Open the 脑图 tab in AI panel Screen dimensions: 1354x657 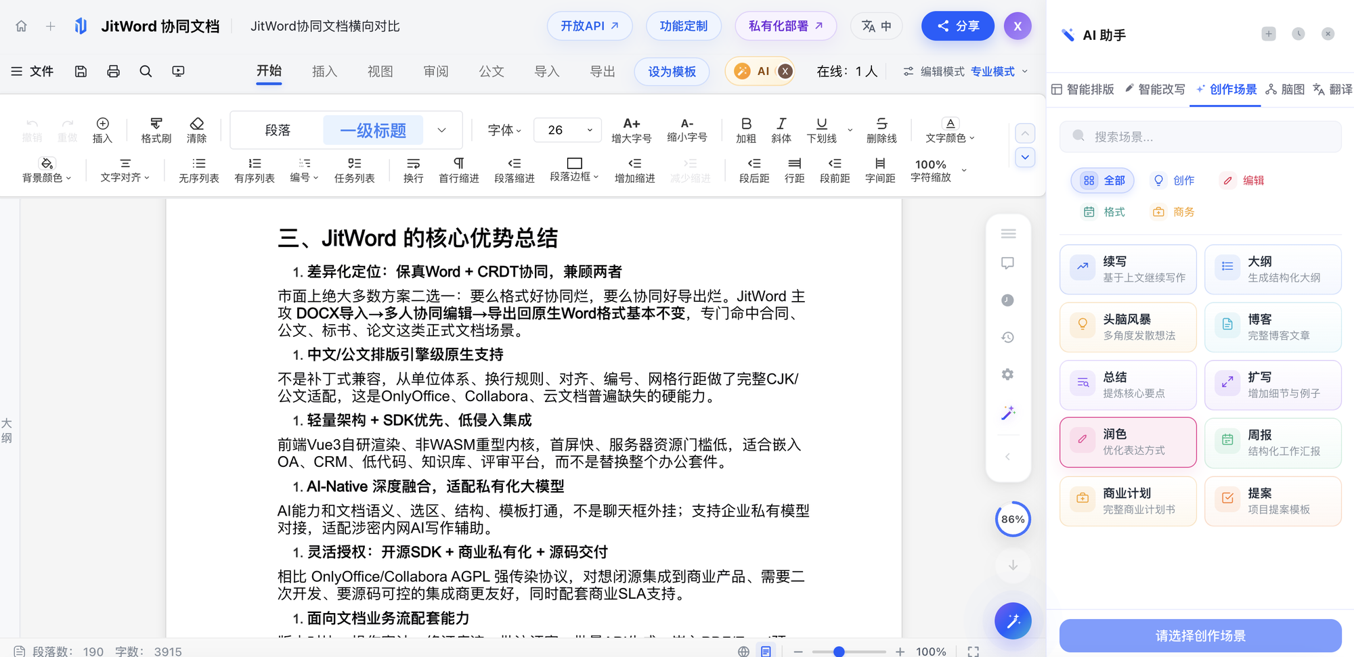1285,89
